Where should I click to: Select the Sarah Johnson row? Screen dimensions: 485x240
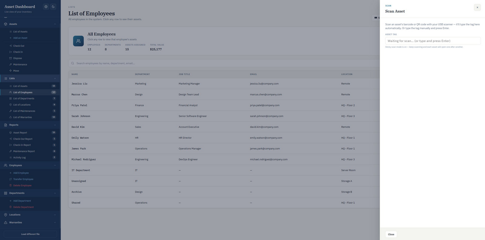pos(224,116)
